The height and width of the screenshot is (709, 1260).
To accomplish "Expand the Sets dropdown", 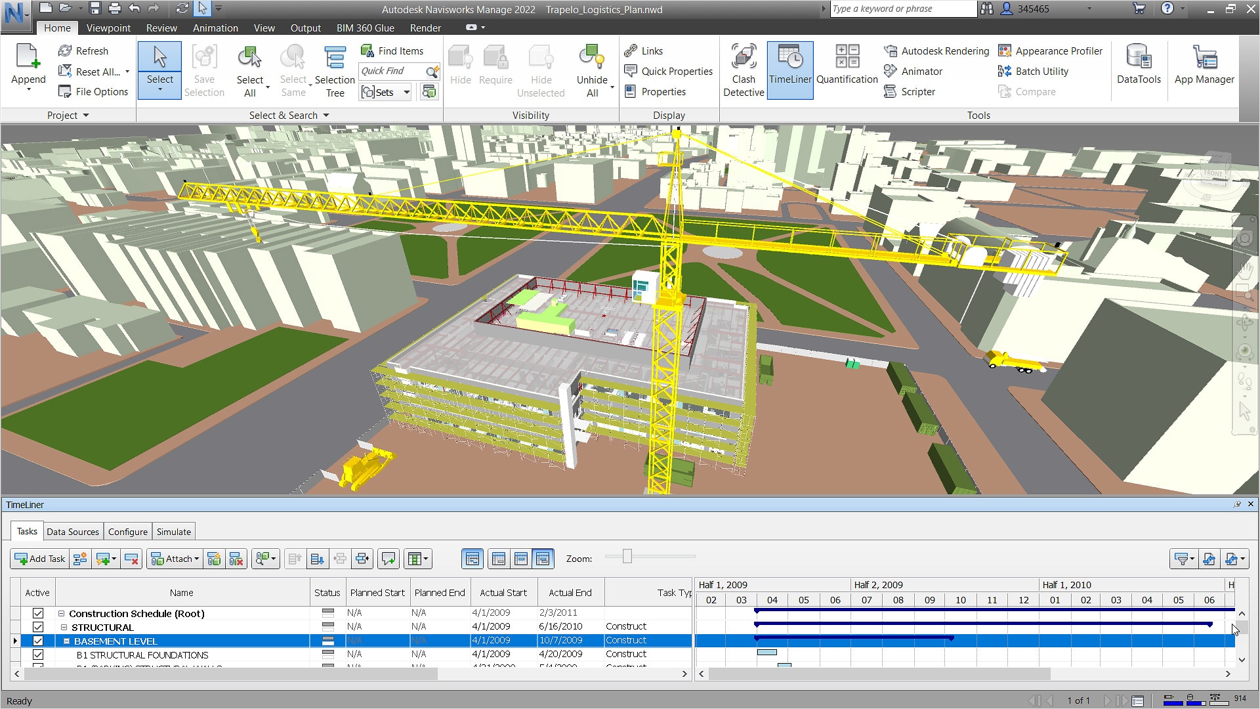I will click(x=406, y=92).
